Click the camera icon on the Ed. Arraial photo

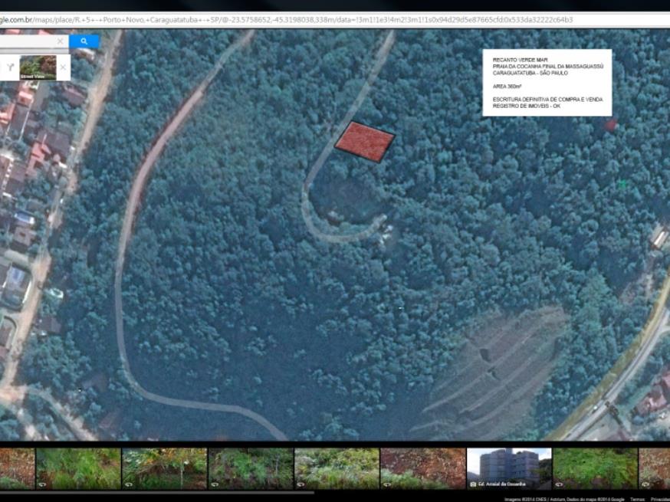[473, 484]
